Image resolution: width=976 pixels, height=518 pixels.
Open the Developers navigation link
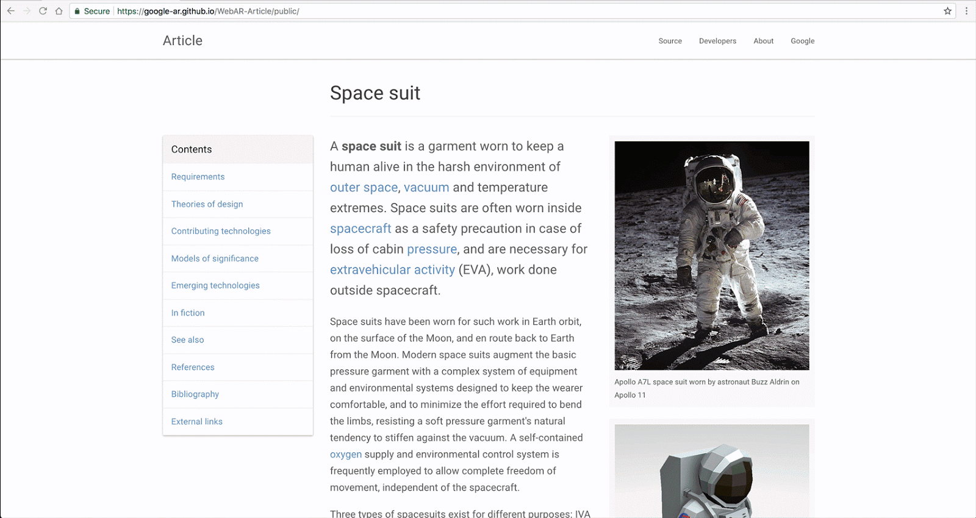point(717,41)
